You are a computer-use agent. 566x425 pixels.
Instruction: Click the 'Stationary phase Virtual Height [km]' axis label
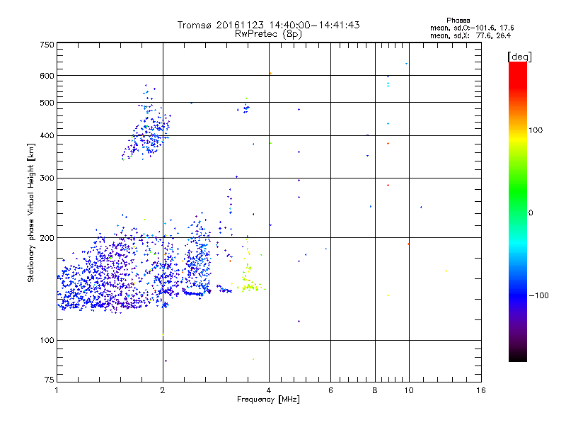[31, 213]
